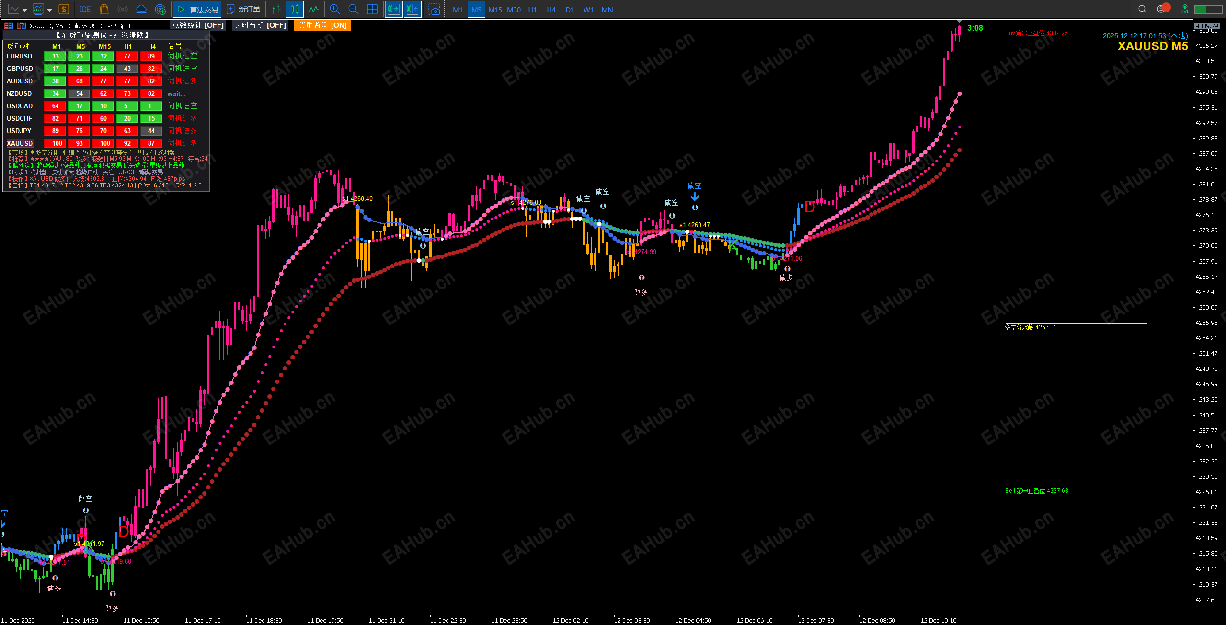Select the D1 timeframe tab
The height and width of the screenshot is (625, 1226).
point(569,10)
